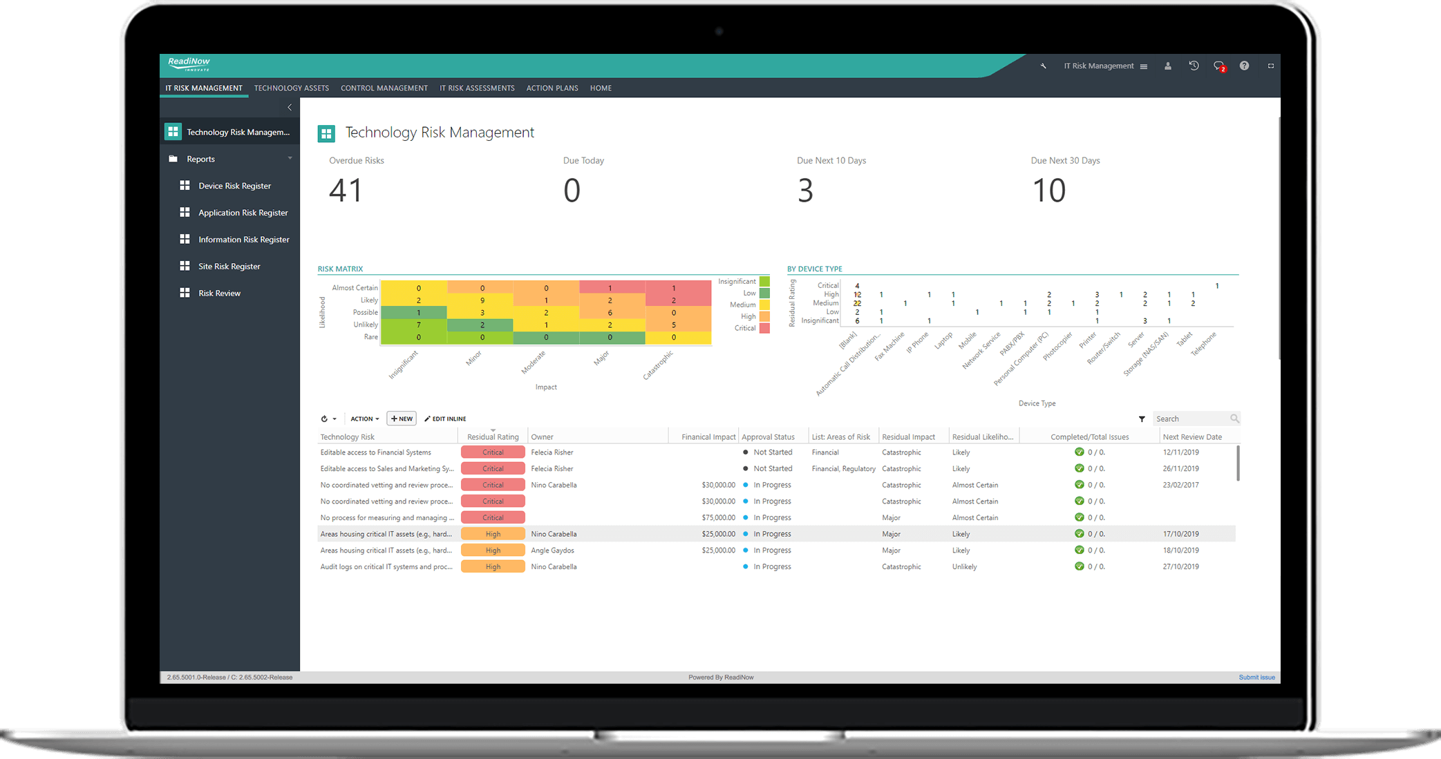The image size is (1441, 759).
Task: Click the Search input field
Action: (1190, 419)
